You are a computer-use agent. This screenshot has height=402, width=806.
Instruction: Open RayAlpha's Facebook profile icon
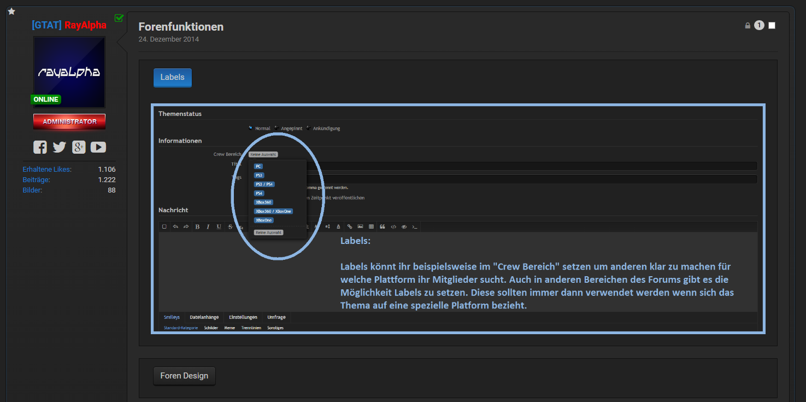(40, 147)
